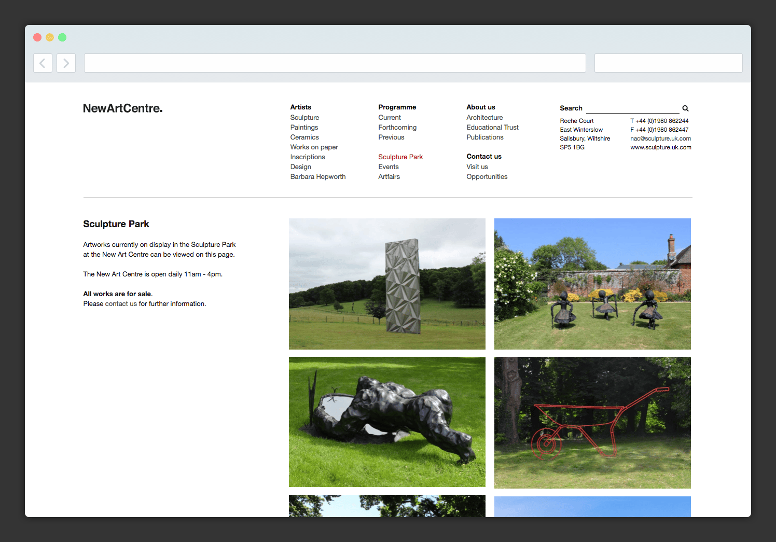This screenshot has height=542, width=776.
Task: Click the yellow minimize window dot
Action: [x=50, y=37]
